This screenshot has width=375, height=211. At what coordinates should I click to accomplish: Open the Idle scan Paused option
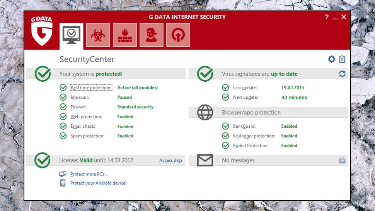tap(124, 97)
